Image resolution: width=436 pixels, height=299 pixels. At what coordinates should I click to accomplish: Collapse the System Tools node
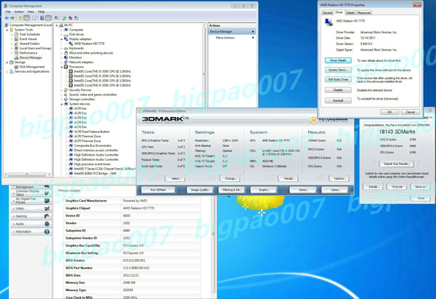coord(7,30)
